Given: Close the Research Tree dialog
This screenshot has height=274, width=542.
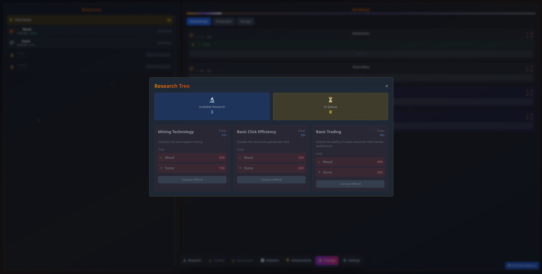Looking at the screenshot, I should [386, 86].
